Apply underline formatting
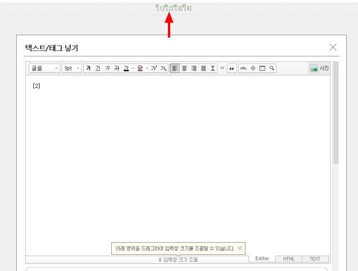The width and height of the screenshot is (358, 271). tap(98, 68)
